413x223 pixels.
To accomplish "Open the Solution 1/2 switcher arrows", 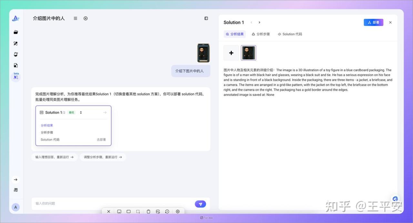I will [x=81, y=112].
